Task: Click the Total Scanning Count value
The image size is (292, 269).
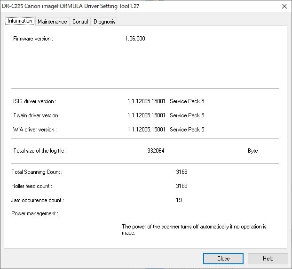Action: 182,172
